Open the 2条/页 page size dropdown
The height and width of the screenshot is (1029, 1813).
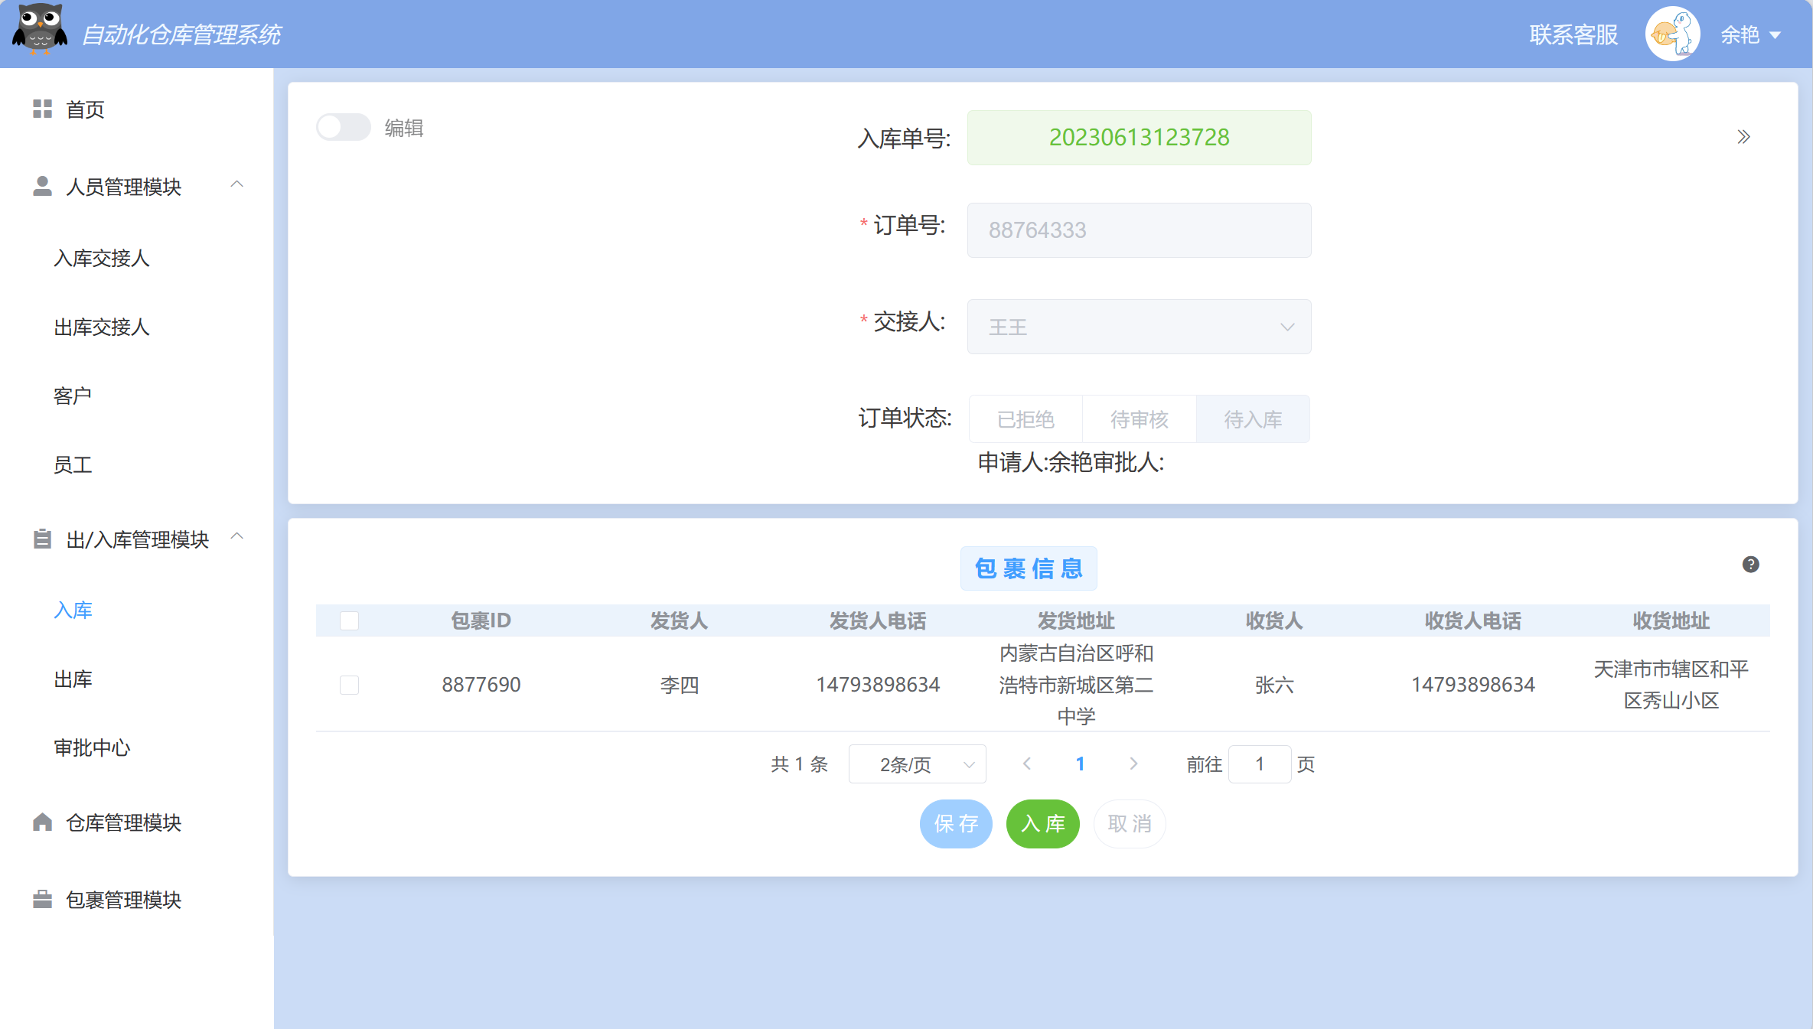pos(916,764)
